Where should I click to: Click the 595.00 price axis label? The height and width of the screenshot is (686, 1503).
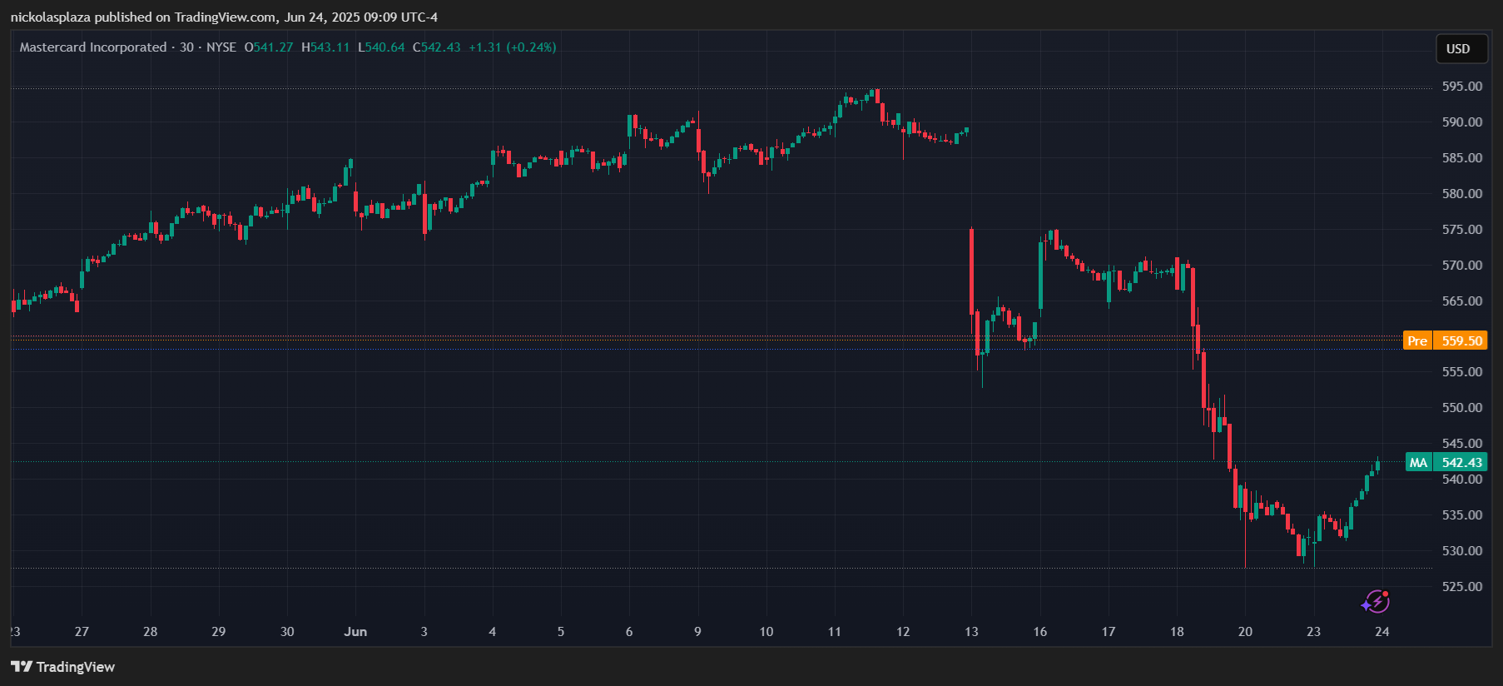click(x=1462, y=87)
